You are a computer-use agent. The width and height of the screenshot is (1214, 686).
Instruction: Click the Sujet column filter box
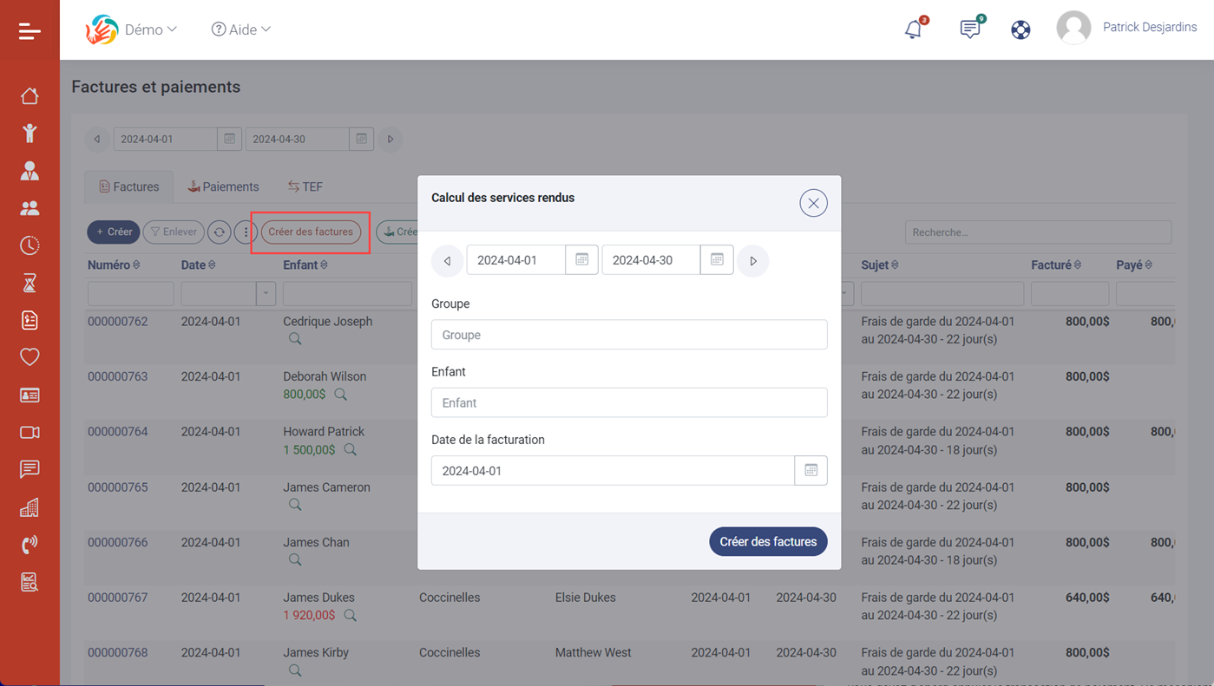[942, 294]
